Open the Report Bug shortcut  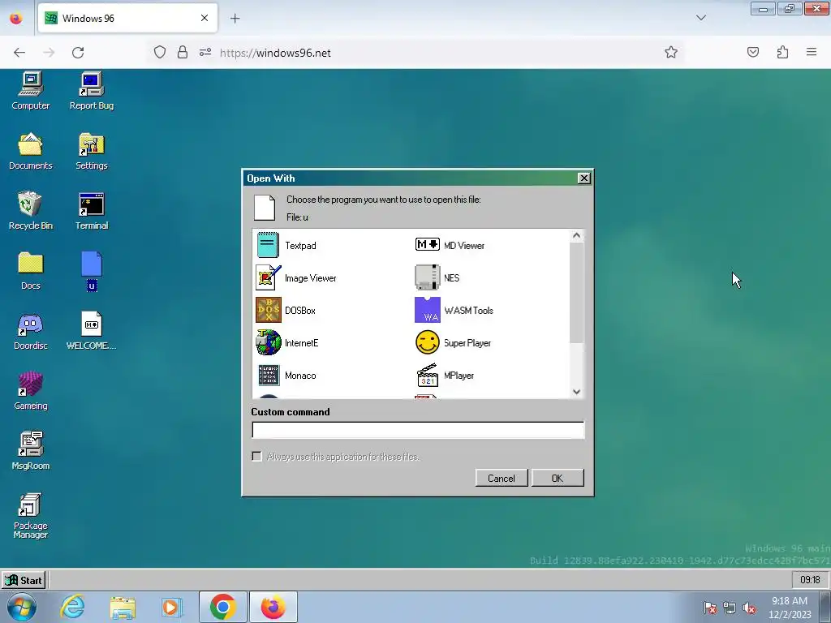(x=92, y=91)
